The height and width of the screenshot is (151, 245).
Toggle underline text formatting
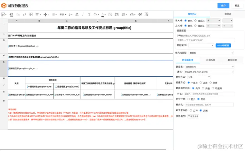[x=89, y=15]
